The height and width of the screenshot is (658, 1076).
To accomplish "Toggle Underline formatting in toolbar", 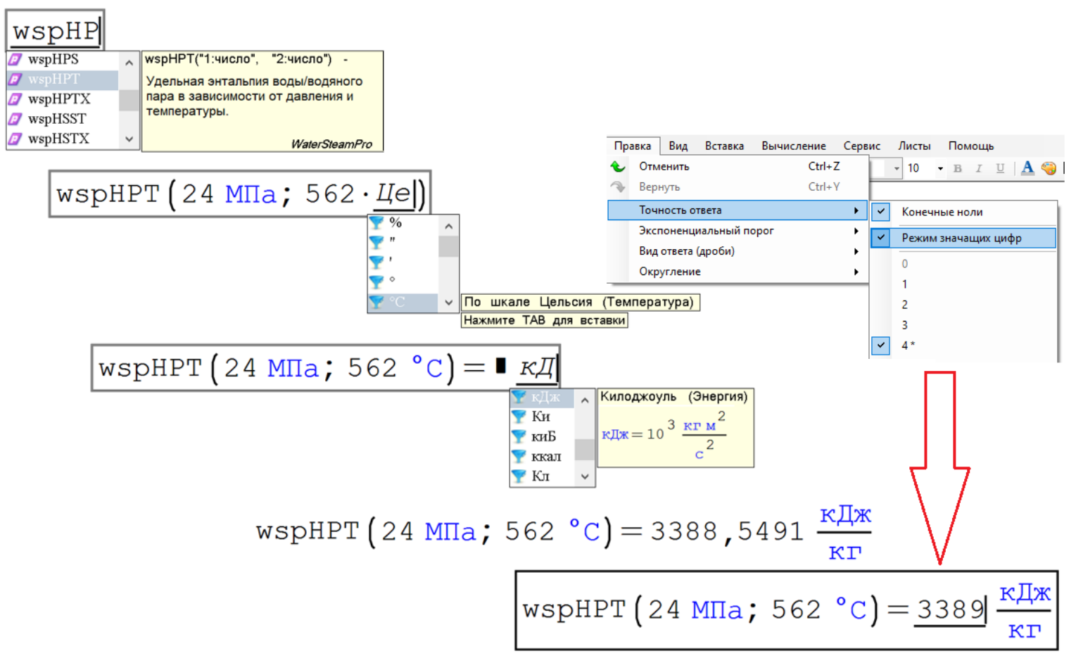I will pyautogui.click(x=999, y=168).
